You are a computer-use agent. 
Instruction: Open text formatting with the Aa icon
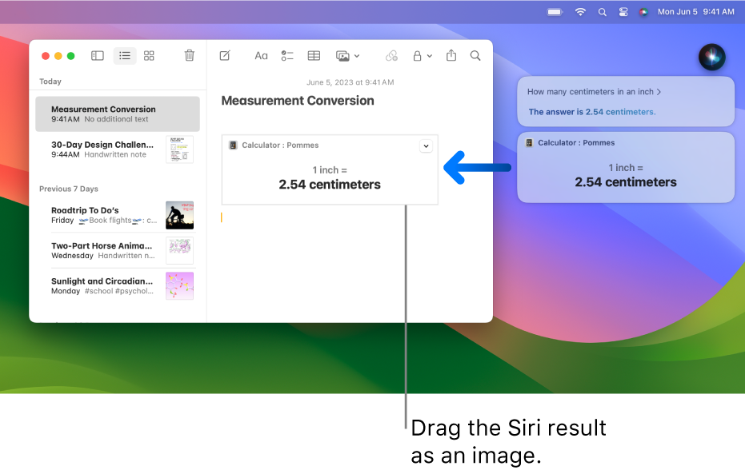(x=261, y=56)
